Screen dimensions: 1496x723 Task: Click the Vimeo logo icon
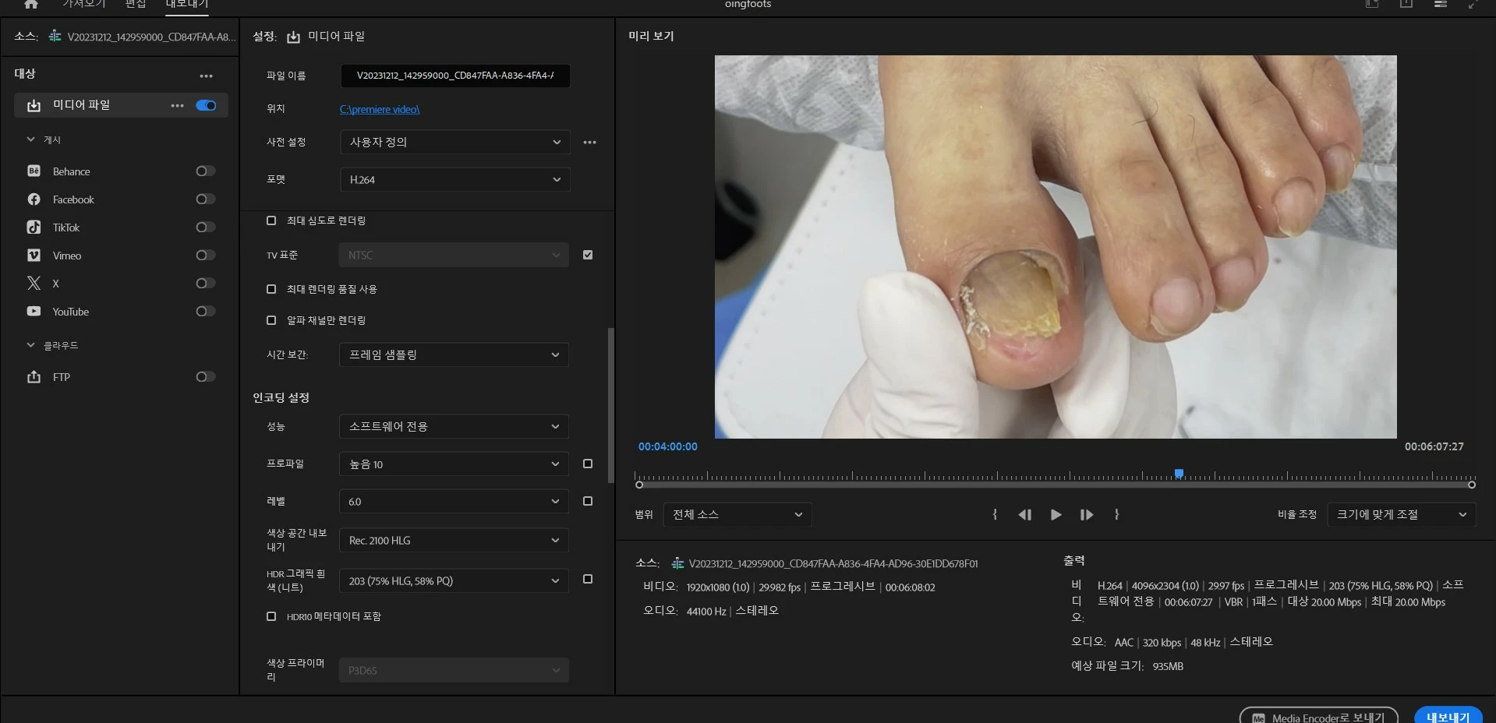click(34, 255)
